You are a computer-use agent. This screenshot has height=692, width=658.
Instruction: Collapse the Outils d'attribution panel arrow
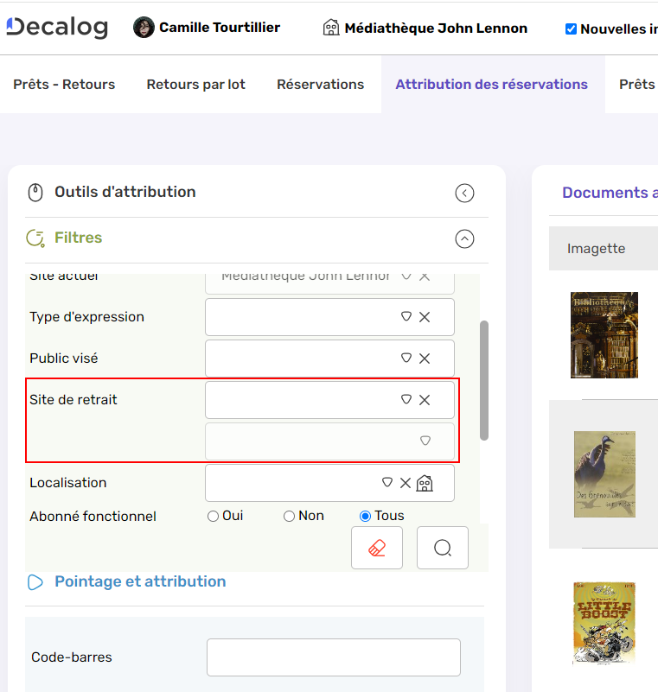(x=464, y=193)
